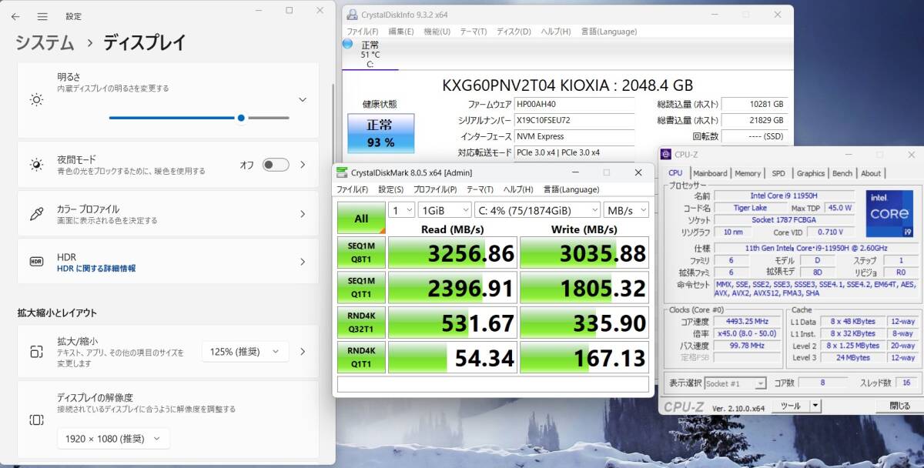Open the C: drive selection dropdown

click(537, 209)
